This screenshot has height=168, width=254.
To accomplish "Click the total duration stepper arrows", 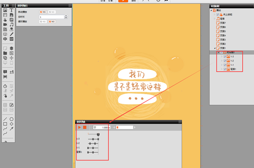I will [66, 17].
